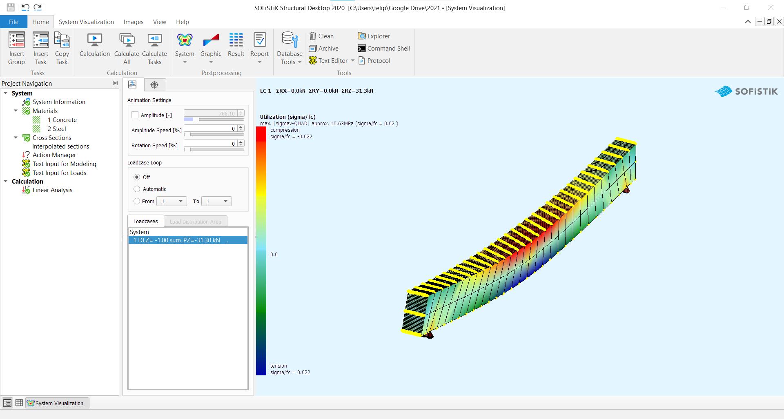Click the Copy Task icon
The height and width of the screenshot is (419, 784).
point(62,48)
